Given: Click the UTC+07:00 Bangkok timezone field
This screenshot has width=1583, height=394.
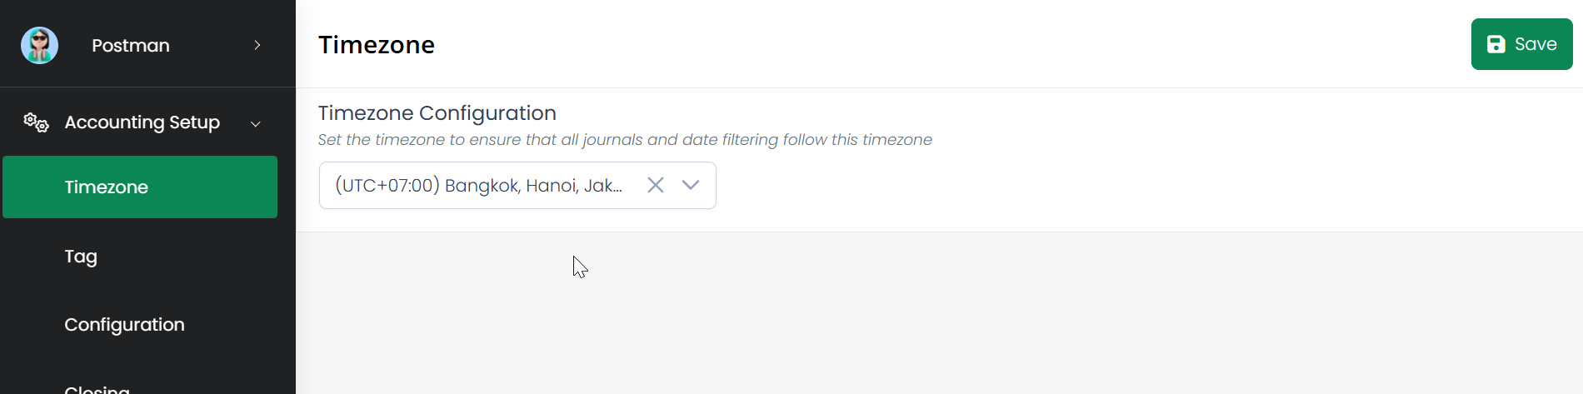Looking at the screenshot, I should 478,185.
